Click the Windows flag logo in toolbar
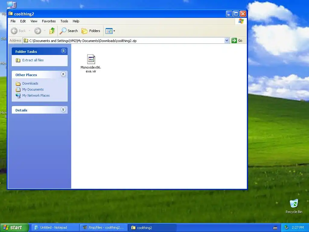The image size is (309, 232). [241, 21]
